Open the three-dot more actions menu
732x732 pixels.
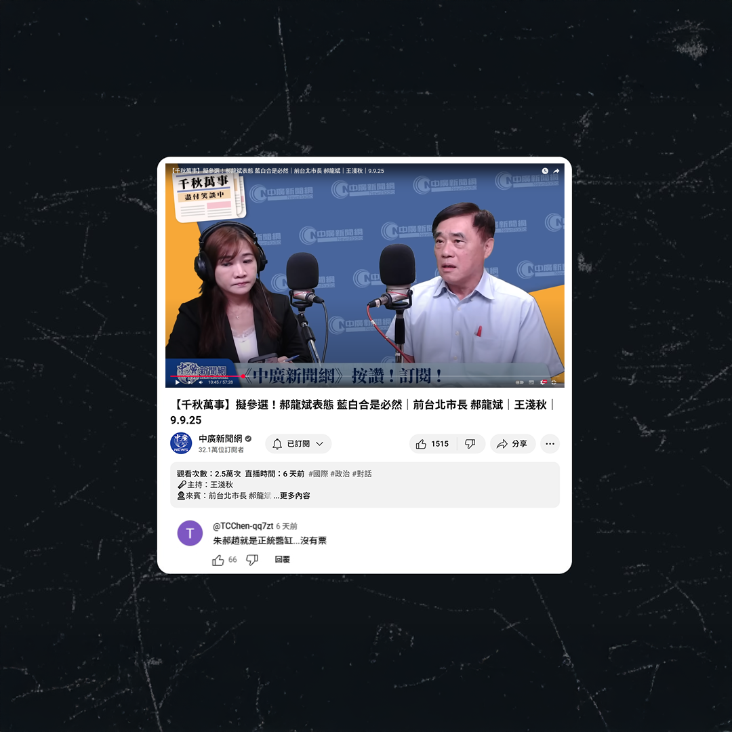pyautogui.click(x=550, y=443)
